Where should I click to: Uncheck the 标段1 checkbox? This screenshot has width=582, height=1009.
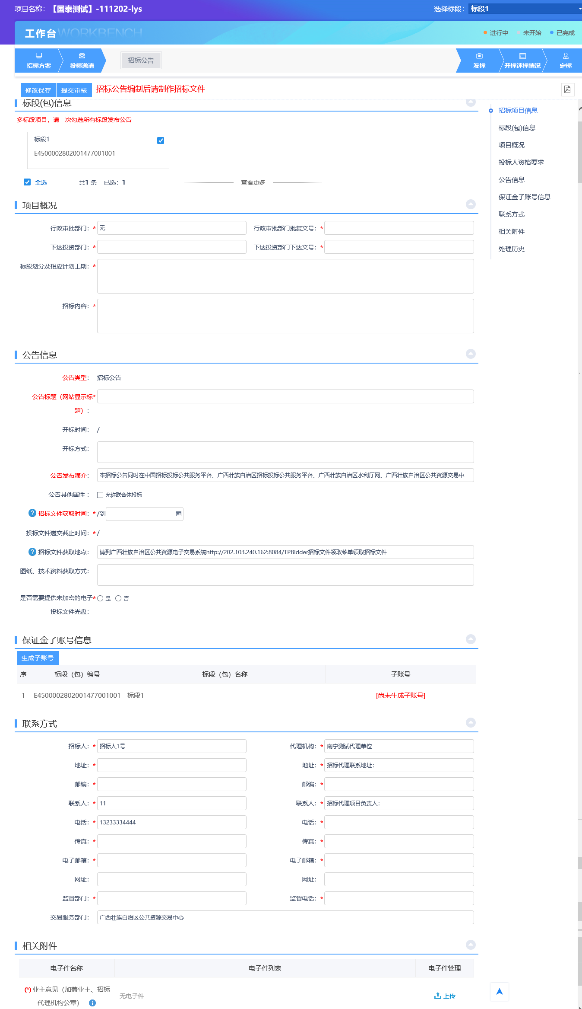tap(161, 140)
